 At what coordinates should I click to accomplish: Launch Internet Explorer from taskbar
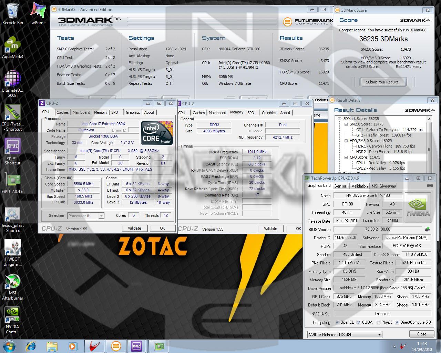(31, 346)
